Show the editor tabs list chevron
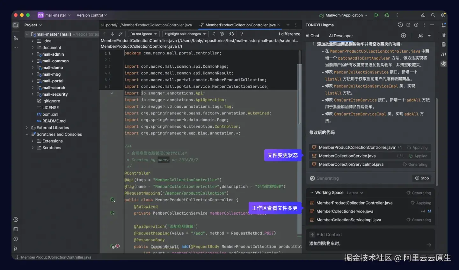This screenshot has width=459, height=270. pos(288,25)
